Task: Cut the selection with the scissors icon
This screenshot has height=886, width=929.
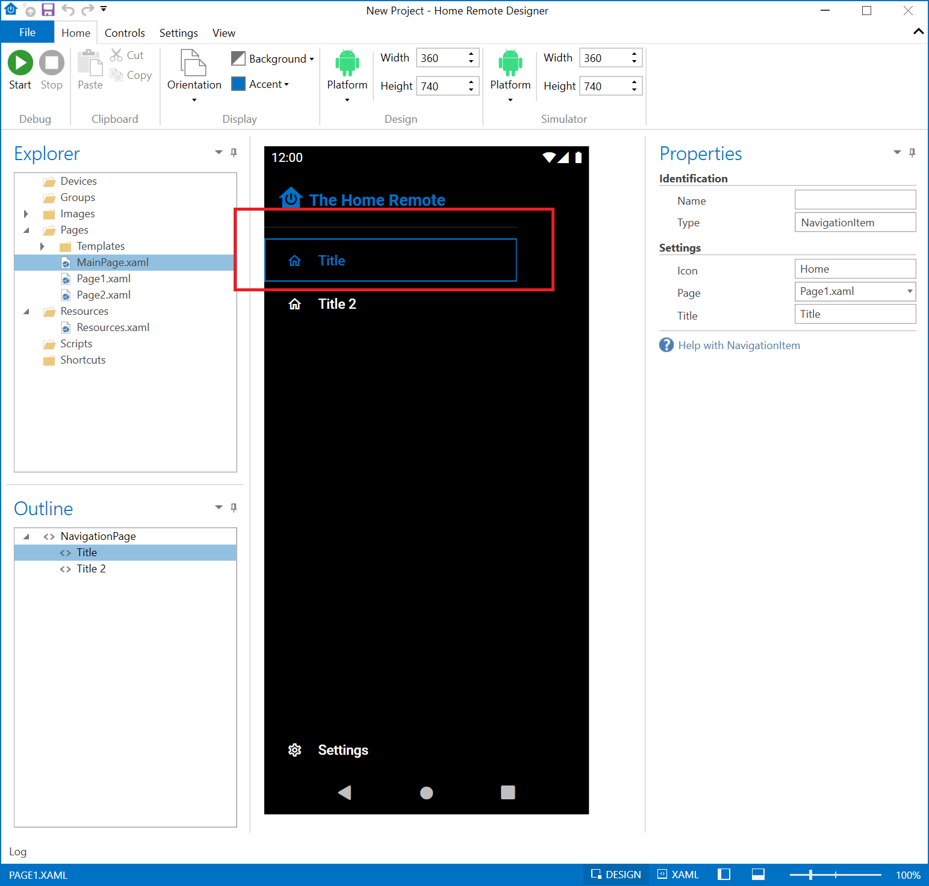Action: pyautogui.click(x=116, y=55)
